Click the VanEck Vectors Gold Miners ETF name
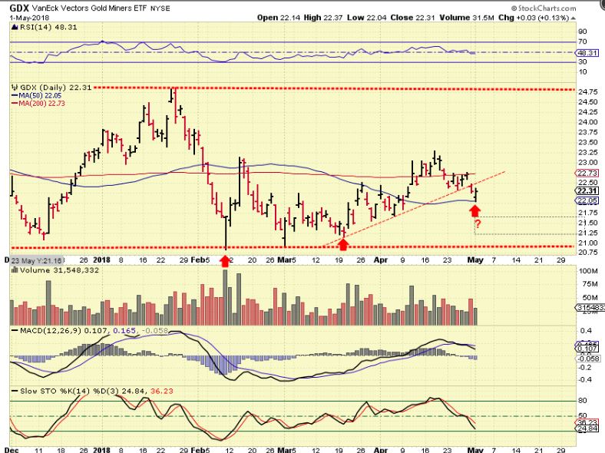This screenshot has height=453, width=605. (88, 8)
